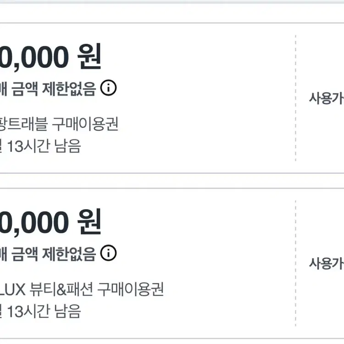Image resolution: width=344 pixels, height=344 pixels.
Task: Click the dashed divider in the LUX coupon
Action: [x=295, y=263]
